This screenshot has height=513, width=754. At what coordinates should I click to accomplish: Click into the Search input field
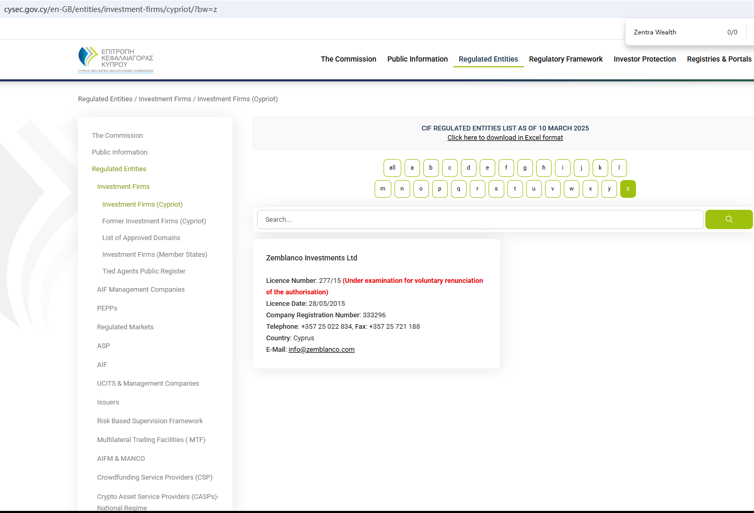pyautogui.click(x=480, y=220)
